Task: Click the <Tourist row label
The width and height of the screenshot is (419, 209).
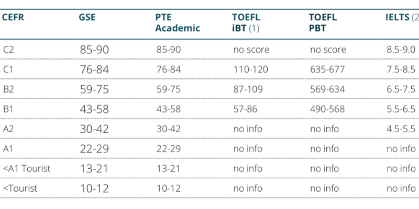Action: click(20, 189)
